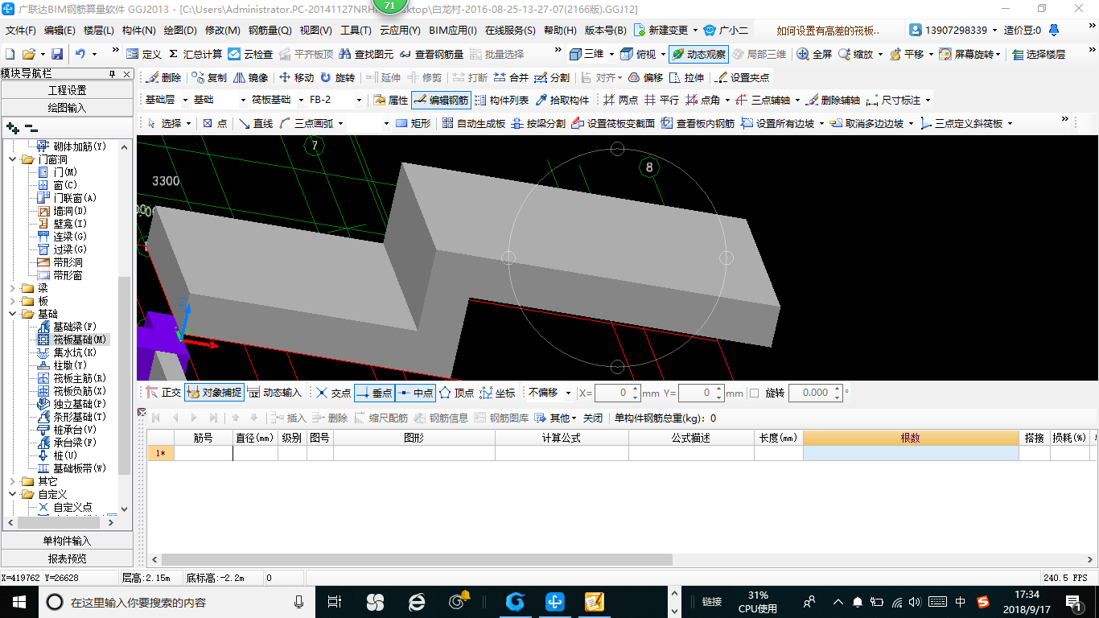Activate 动态观察 orbit view tool
Screen dimensions: 1099x618
[x=698, y=54]
